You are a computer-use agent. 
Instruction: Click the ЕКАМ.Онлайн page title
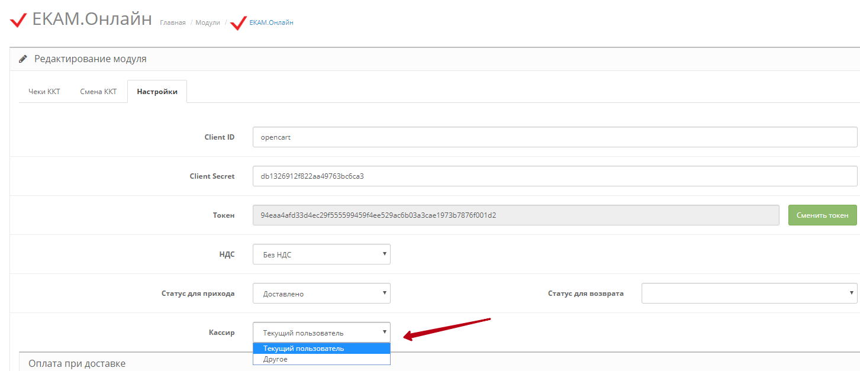coord(92,19)
